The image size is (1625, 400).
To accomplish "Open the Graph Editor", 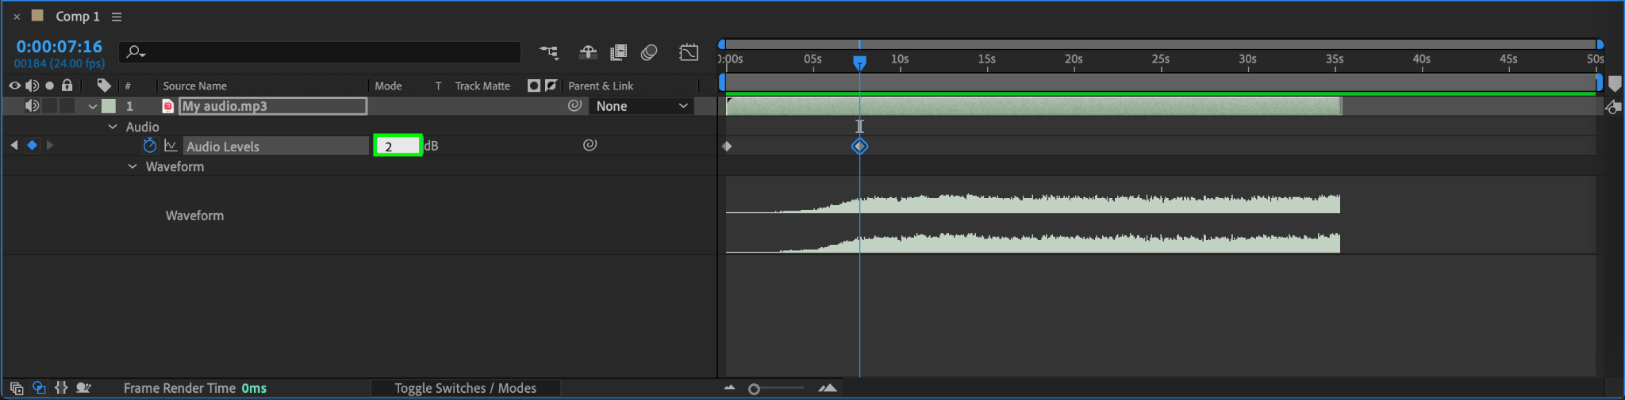I will (689, 52).
